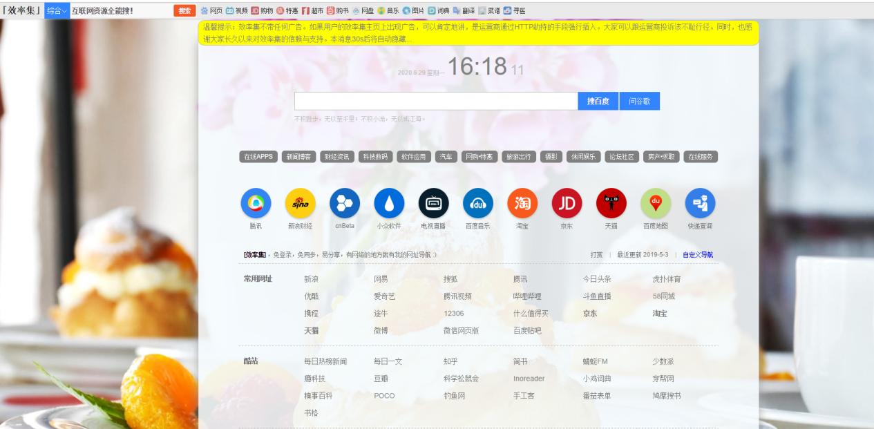
Task: Open the 自定义导航 custom navigation link
Action: [x=698, y=254]
